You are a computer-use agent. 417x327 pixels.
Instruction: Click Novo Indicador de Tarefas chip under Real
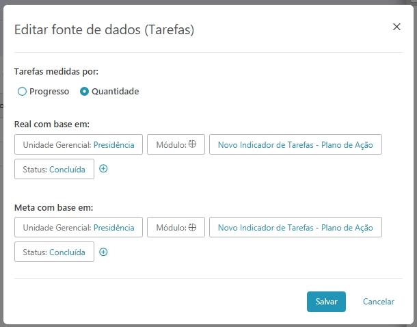click(x=295, y=144)
